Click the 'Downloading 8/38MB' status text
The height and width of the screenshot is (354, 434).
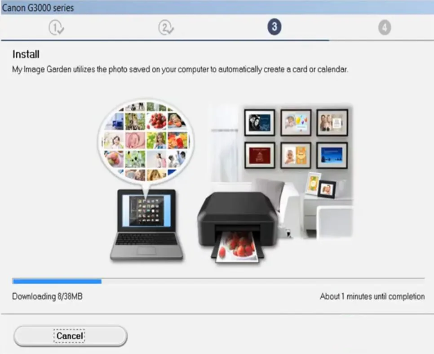coord(47,296)
